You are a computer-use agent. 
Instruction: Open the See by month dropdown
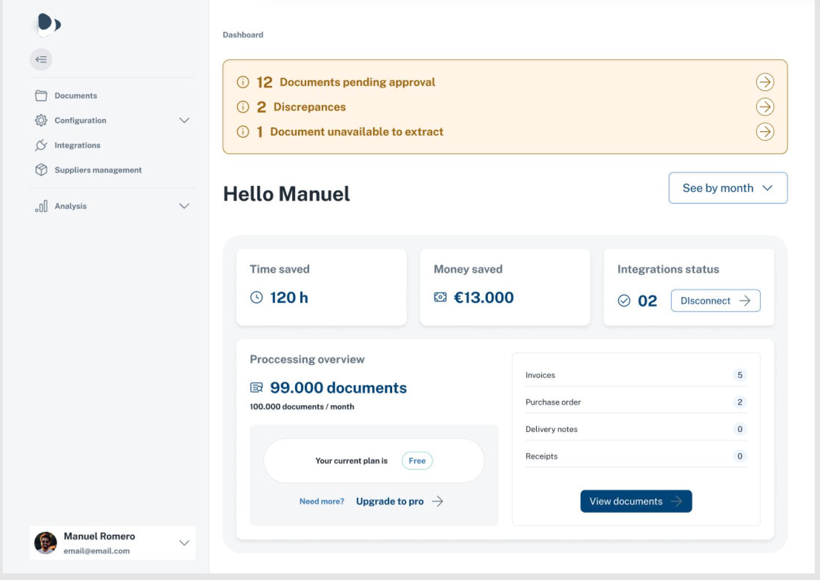pyautogui.click(x=727, y=188)
